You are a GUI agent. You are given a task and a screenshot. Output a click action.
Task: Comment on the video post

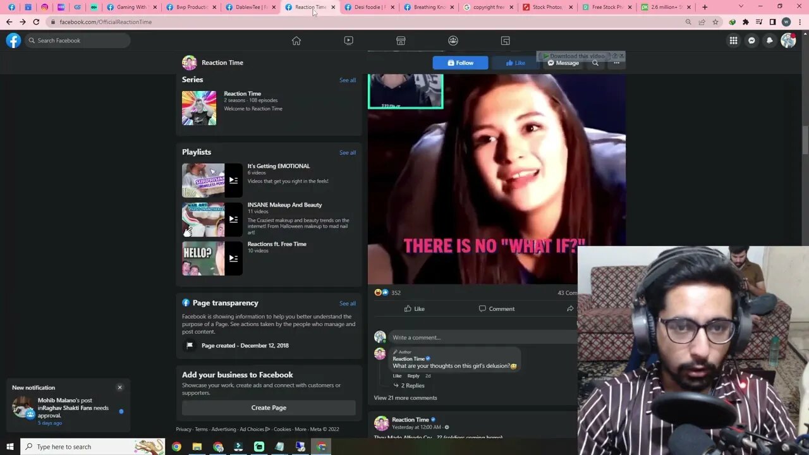pos(497,308)
